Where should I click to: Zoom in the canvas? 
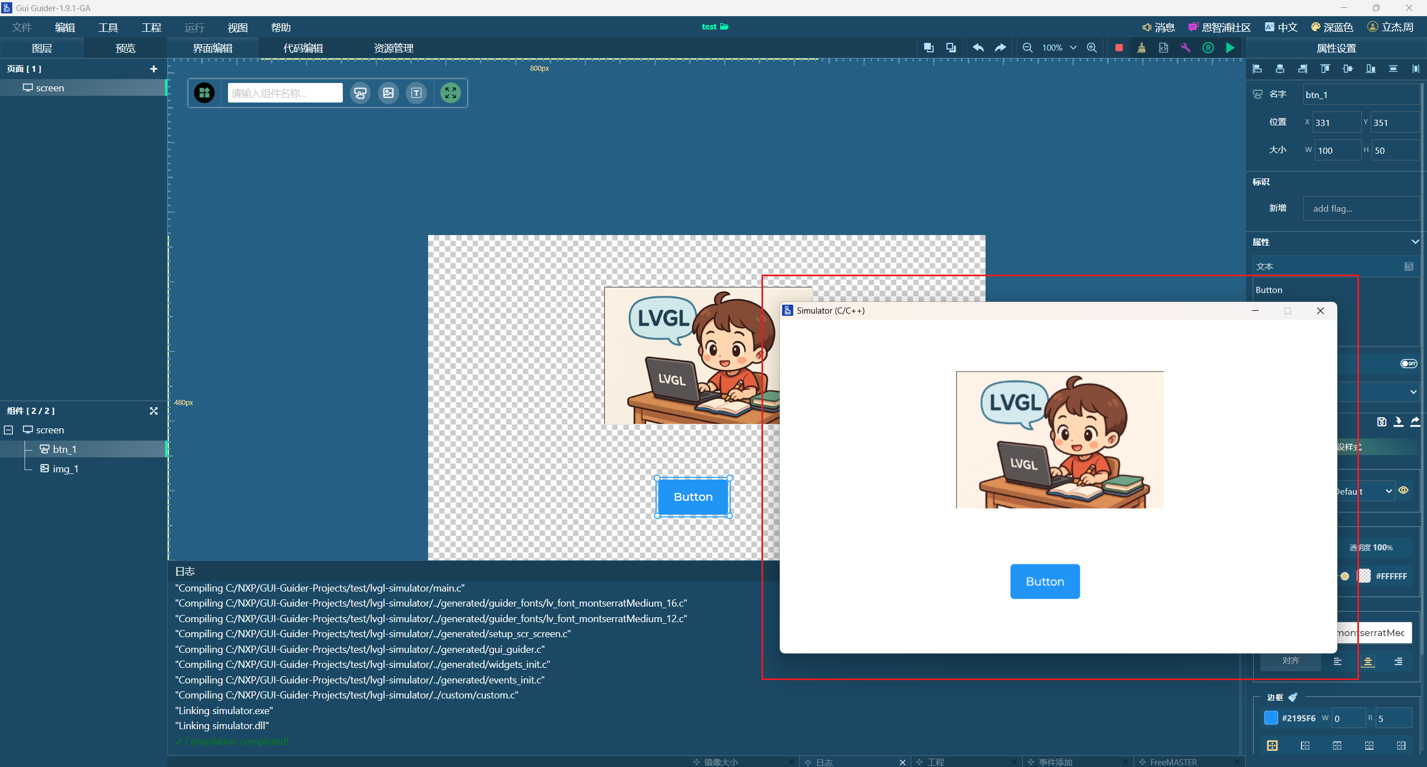click(x=1092, y=48)
